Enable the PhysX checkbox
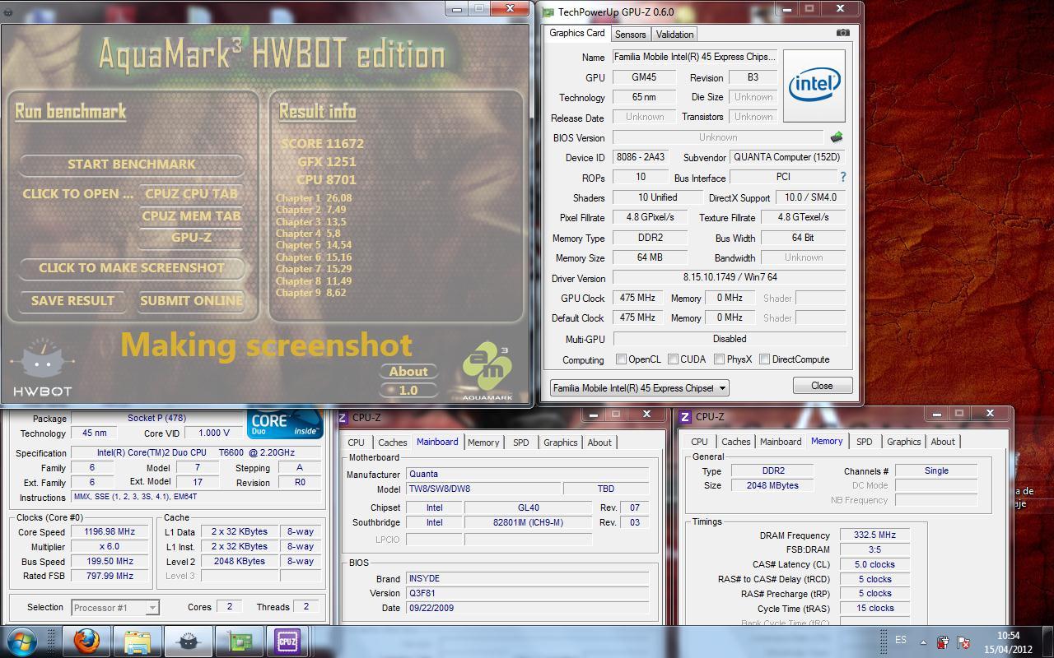This screenshot has width=1054, height=658. pyautogui.click(x=720, y=359)
